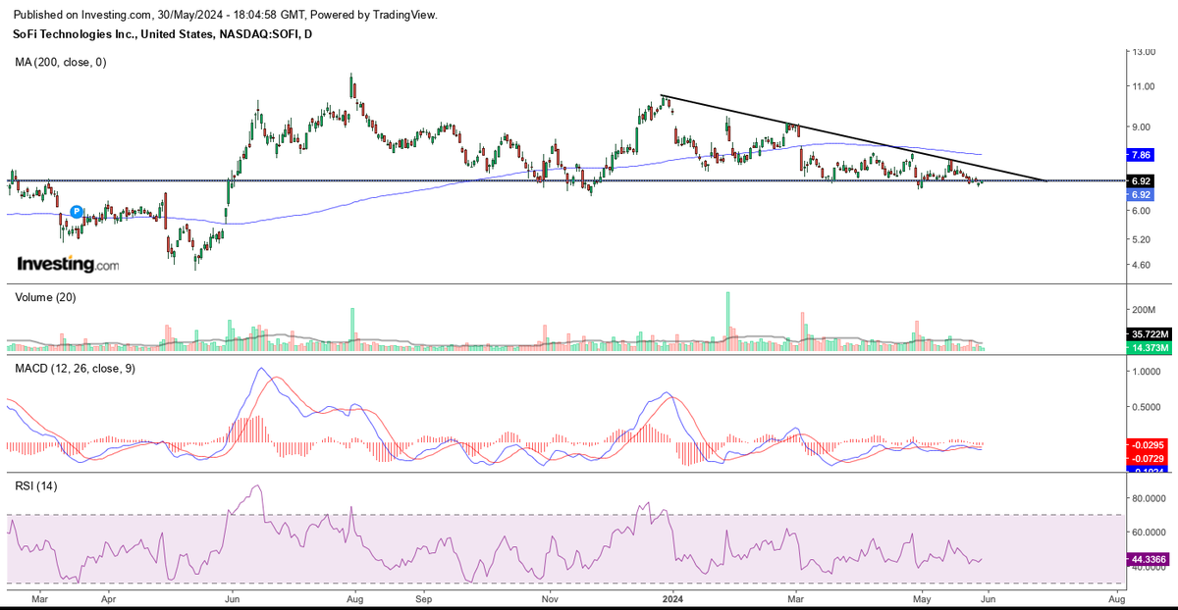Image resolution: width=1178 pixels, height=610 pixels.
Task: Click the 200M volume axis label
Action: [1142, 310]
